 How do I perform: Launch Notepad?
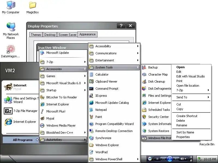pos(114,110)
